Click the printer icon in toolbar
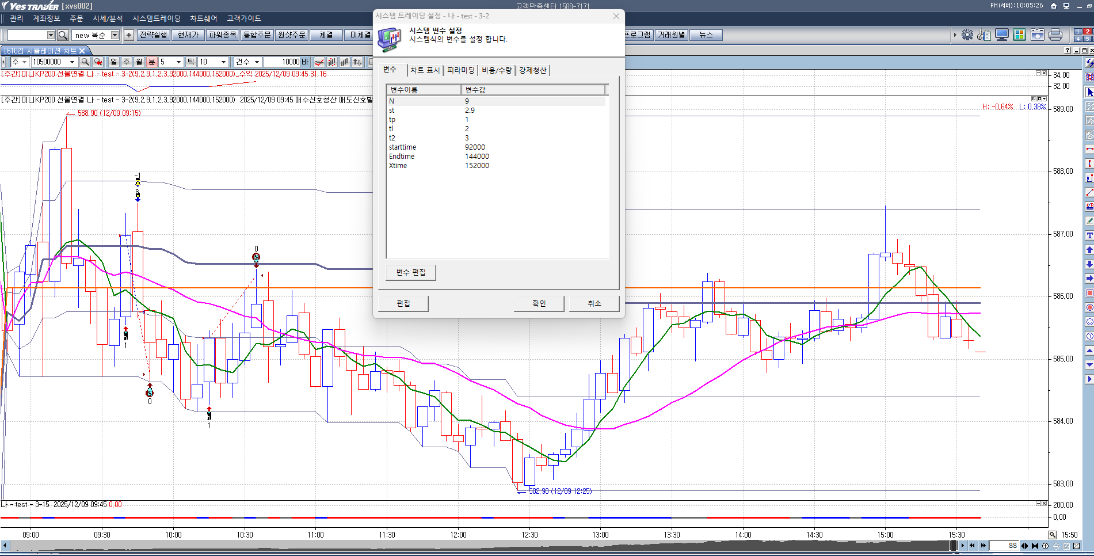This screenshot has width=1094, height=556. (1055, 35)
